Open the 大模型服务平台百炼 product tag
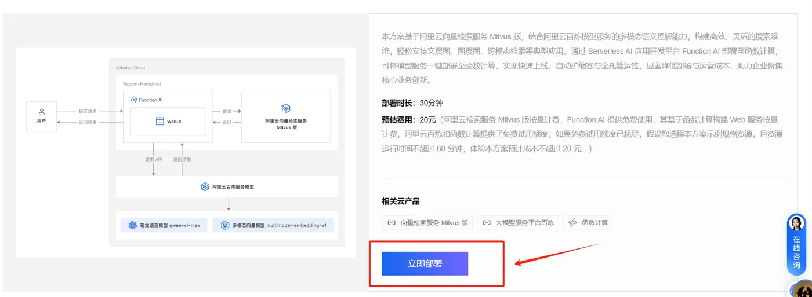 click(518, 223)
